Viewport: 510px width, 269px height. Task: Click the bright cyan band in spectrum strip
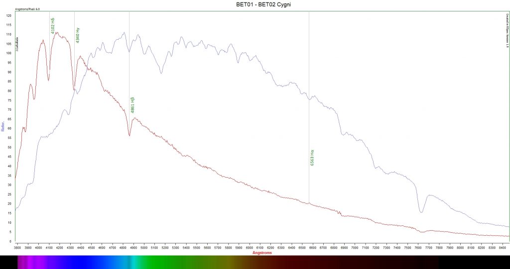coord(130,262)
